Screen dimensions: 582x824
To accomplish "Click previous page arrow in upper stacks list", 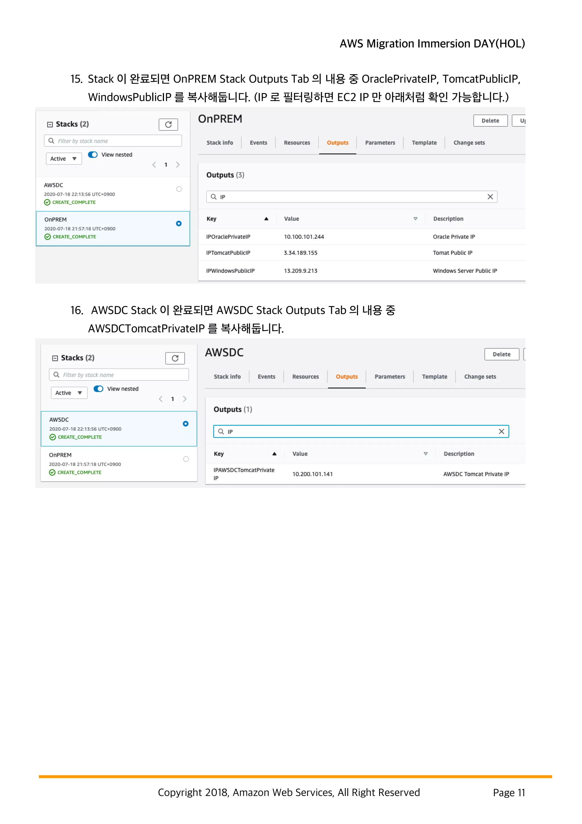I will (154, 165).
